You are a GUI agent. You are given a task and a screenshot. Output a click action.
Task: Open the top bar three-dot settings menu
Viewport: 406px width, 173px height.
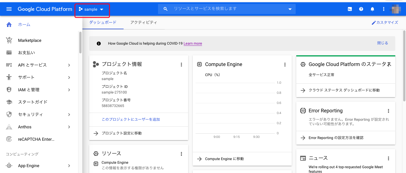pyautogui.click(x=384, y=9)
